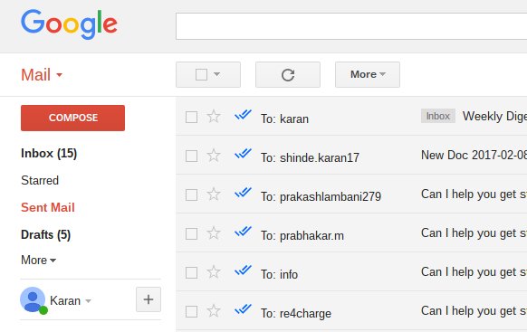
Task: Click the Google logo
Action: [69, 24]
